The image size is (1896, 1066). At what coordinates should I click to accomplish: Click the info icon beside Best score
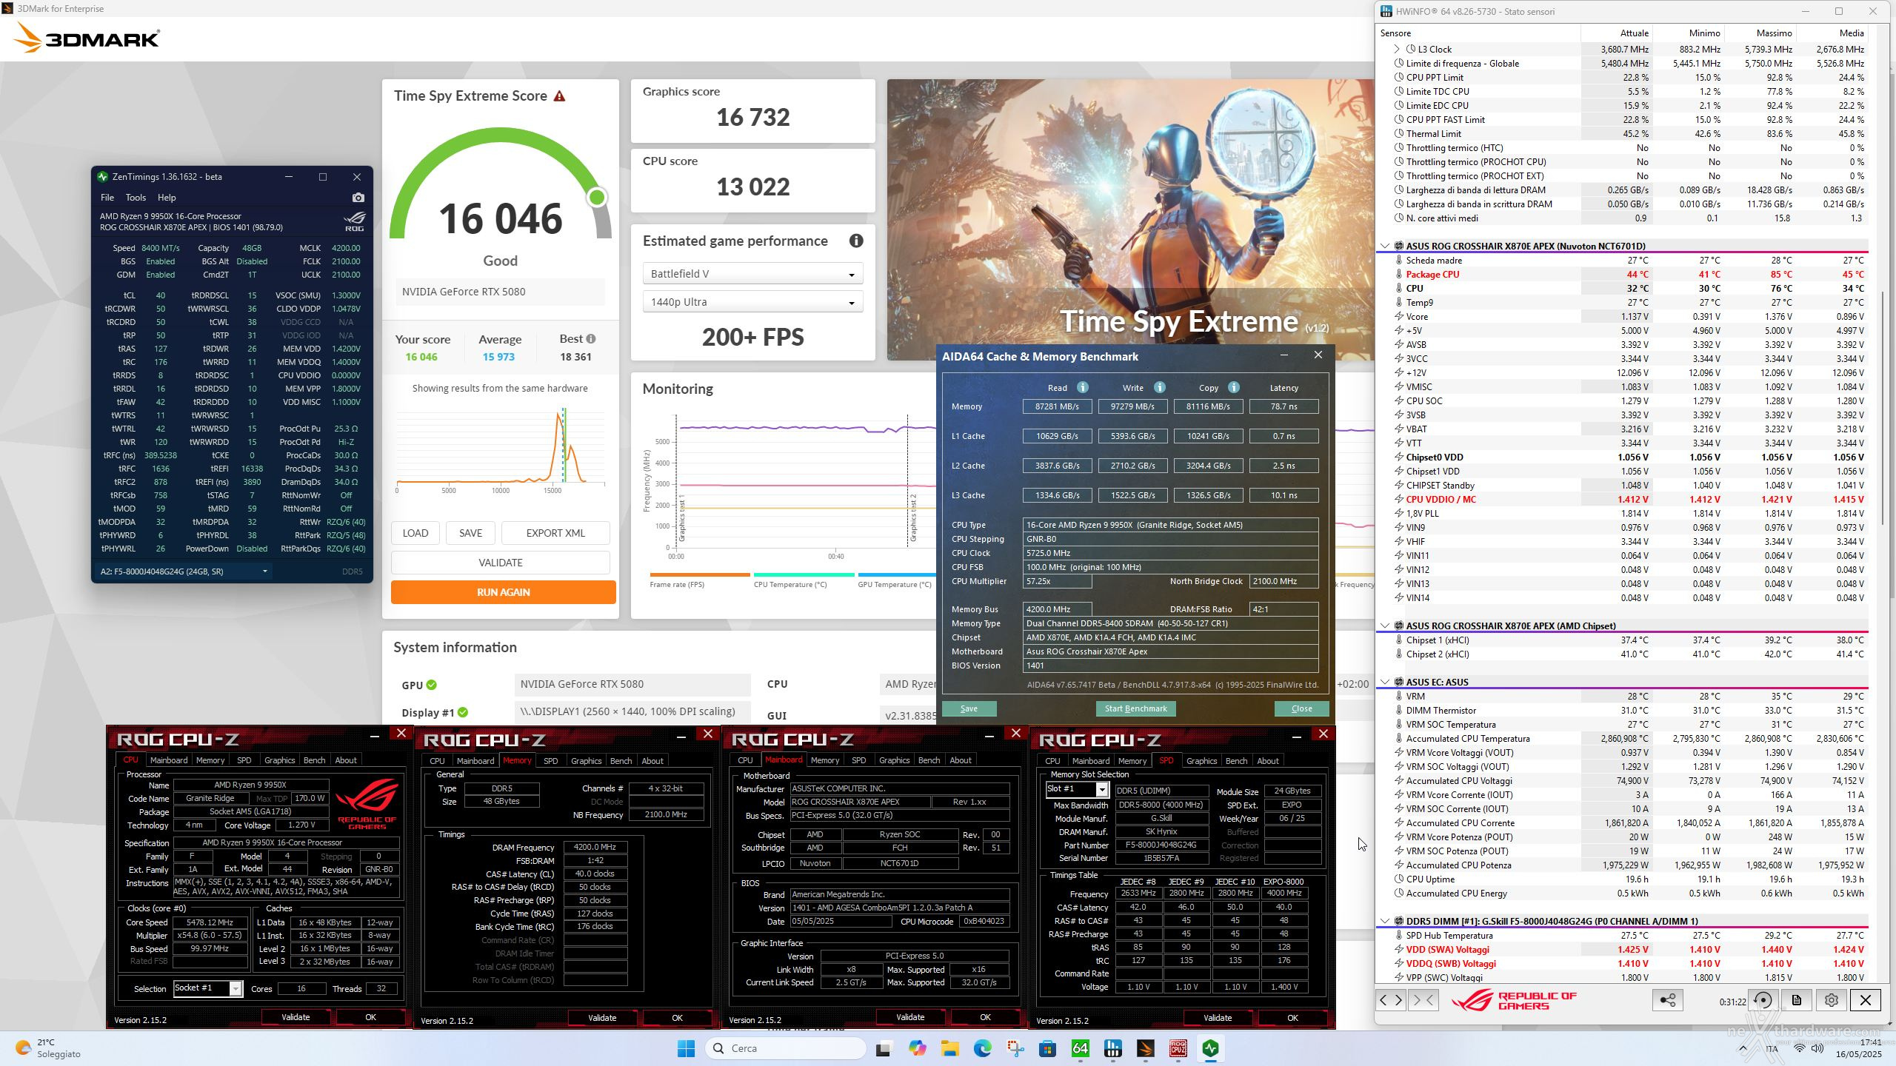click(x=591, y=339)
